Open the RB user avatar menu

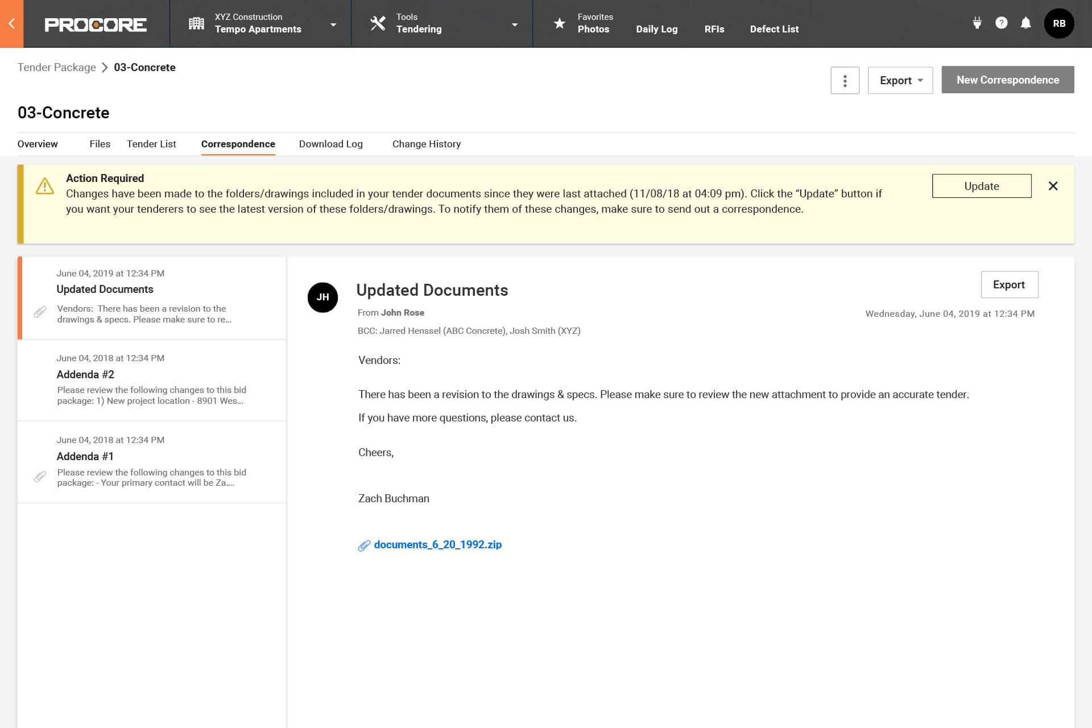1059,23
